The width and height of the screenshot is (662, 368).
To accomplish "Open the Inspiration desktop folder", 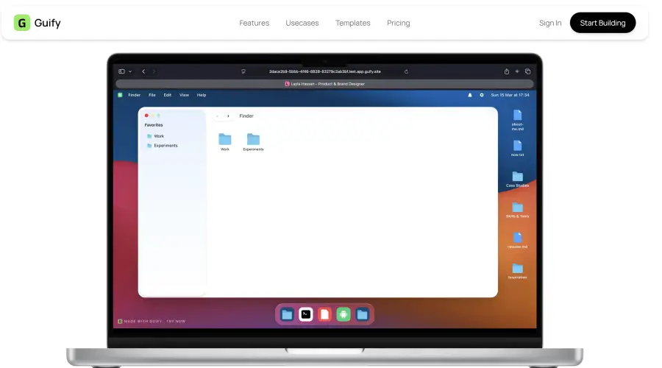I will tap(518, 271).
